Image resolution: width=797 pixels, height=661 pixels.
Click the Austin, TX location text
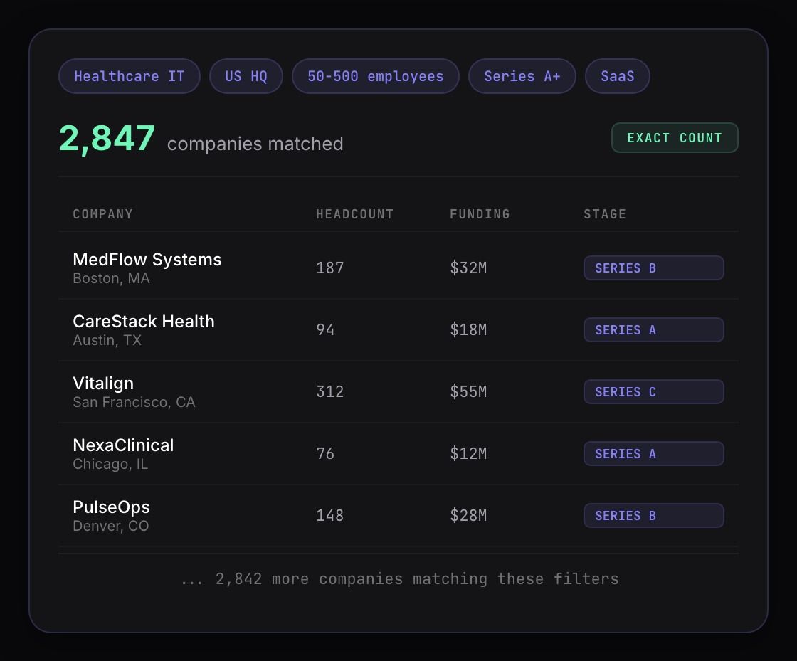pyautogui.click(x=107, y=340)
